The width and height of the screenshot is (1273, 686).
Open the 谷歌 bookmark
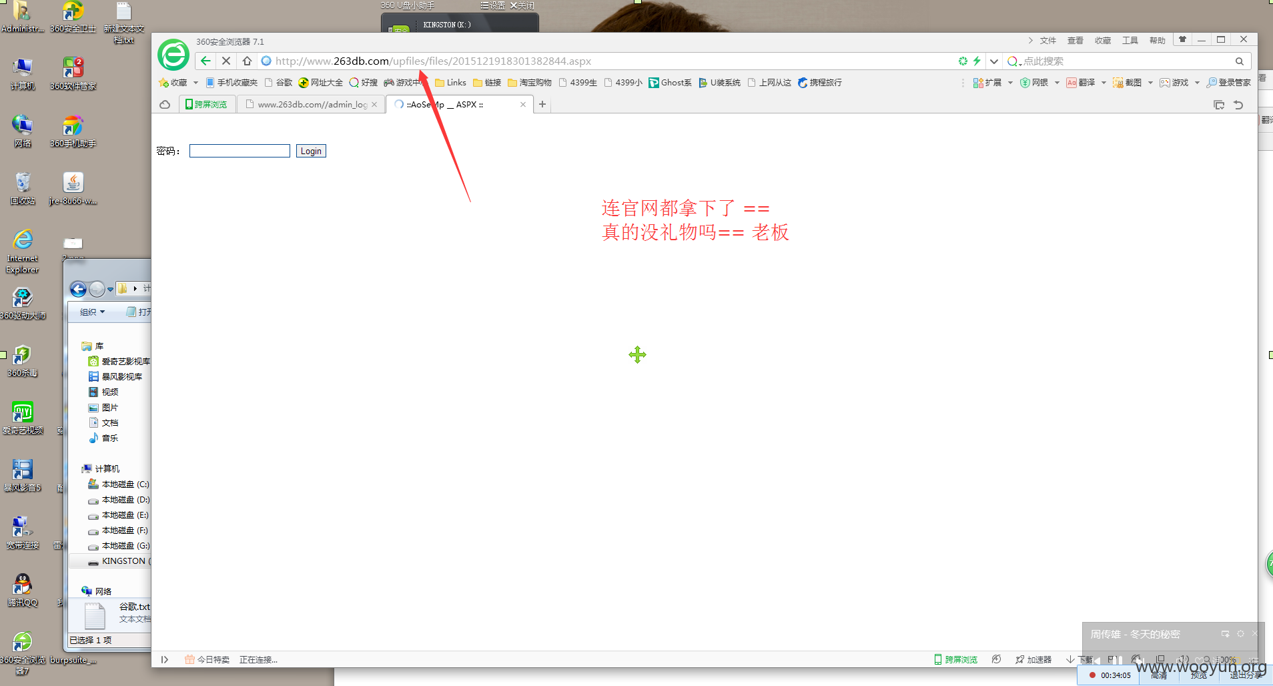[x=279, y=83]
